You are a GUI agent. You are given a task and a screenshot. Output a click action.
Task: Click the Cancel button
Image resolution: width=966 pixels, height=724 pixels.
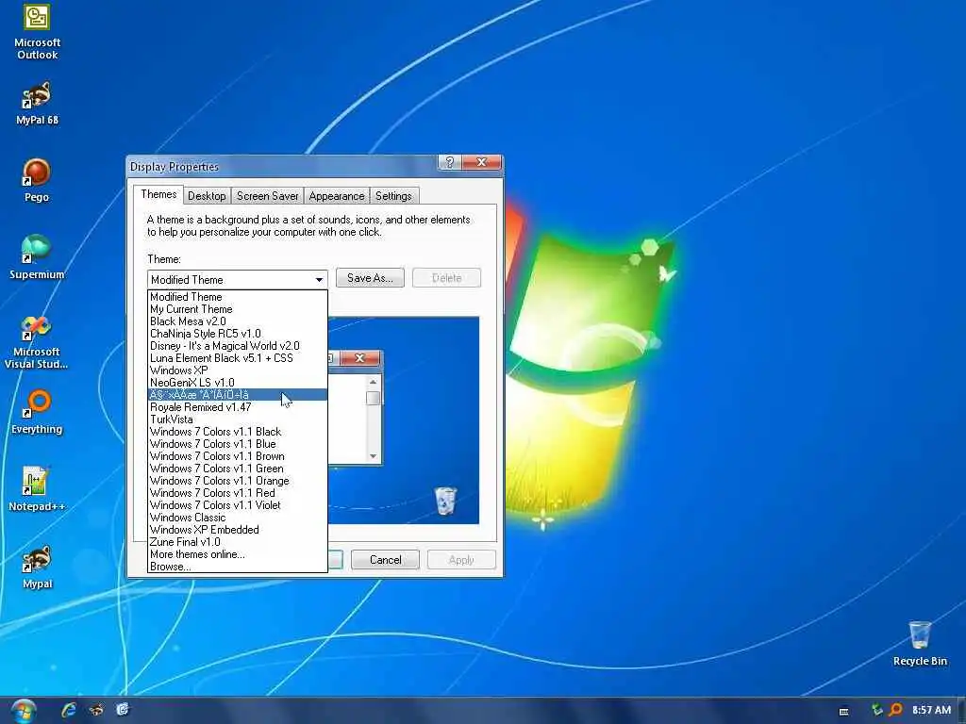pyautogui.click(x=386, y=560)
